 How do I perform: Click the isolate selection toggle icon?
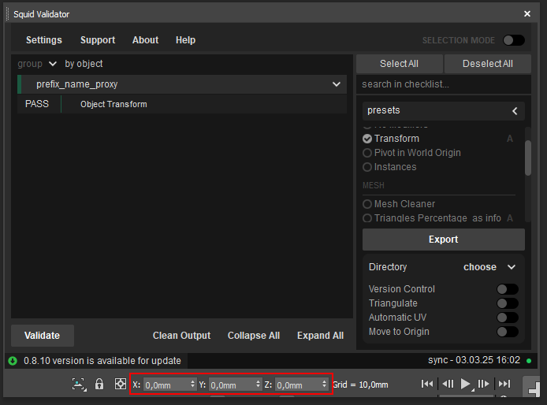pyautogui.click(x=79, y=385)
